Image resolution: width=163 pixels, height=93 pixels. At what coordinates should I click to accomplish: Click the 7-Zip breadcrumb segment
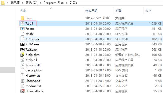pyautogui.click(x=74, y=3)
